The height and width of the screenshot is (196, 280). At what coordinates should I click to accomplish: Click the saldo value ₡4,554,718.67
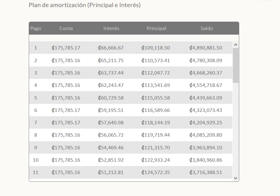tap(206, 85)
